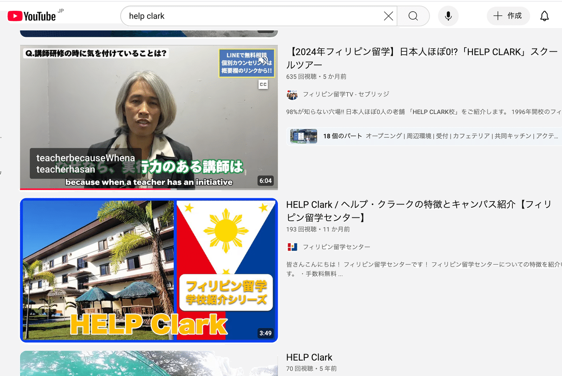
Task: Clear the search field with the X icon
Action: (389, 15)
